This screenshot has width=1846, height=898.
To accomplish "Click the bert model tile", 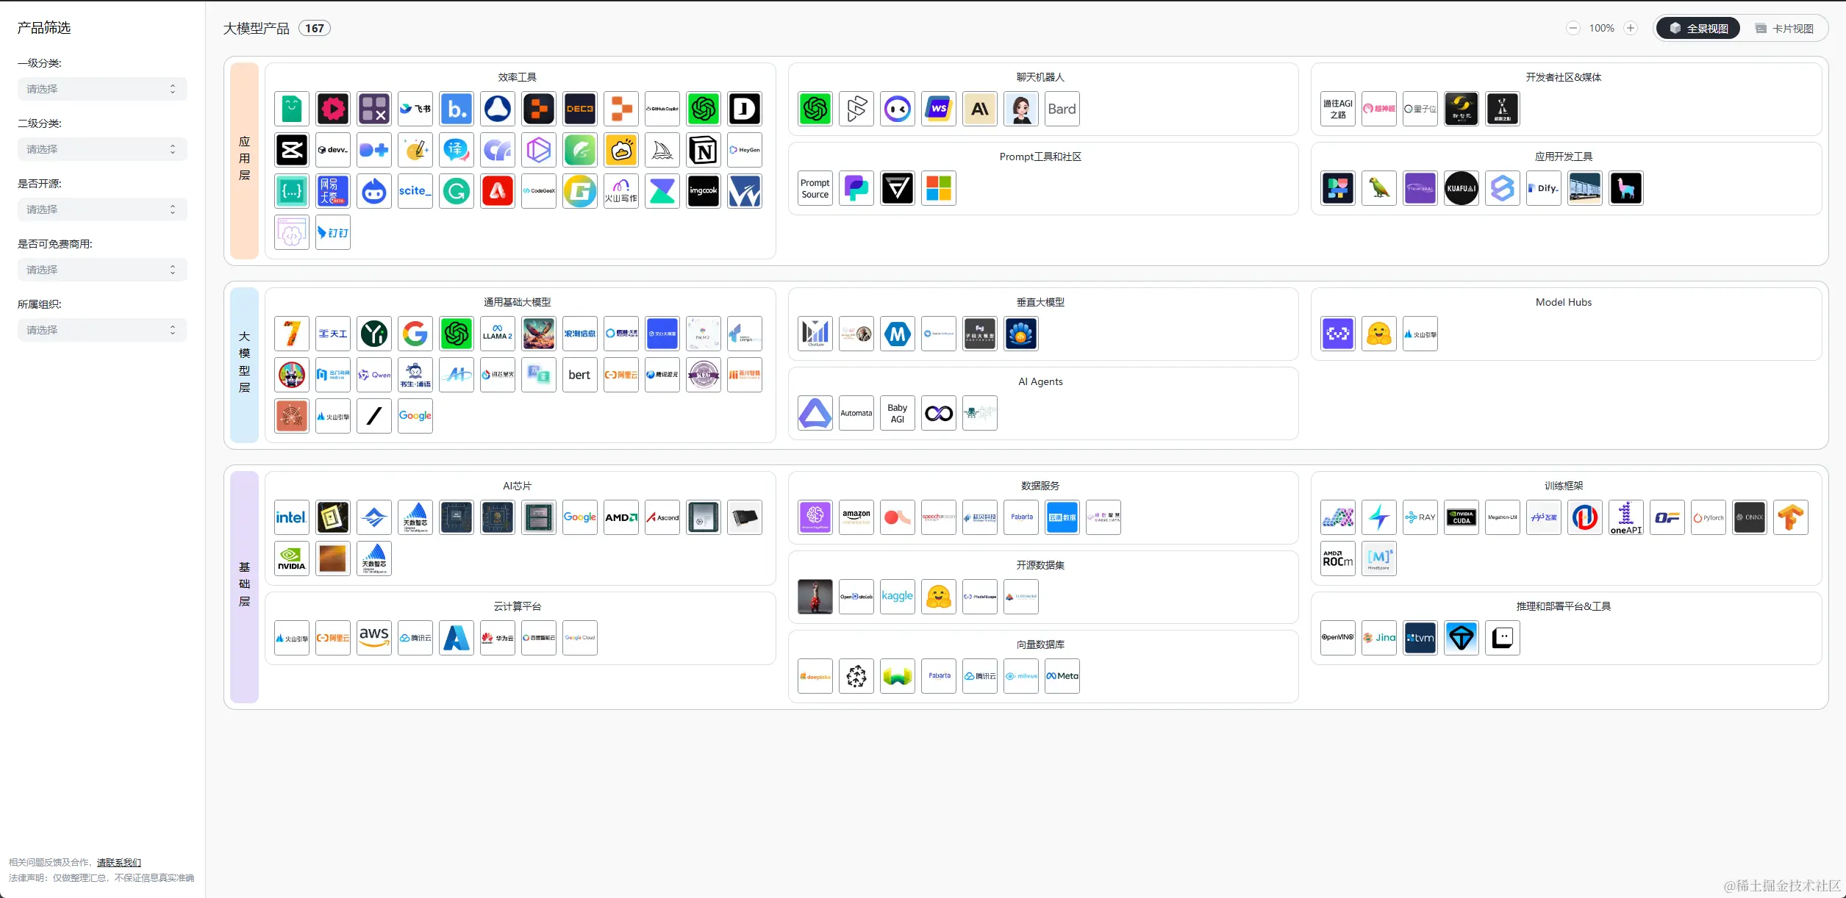I will [x=579, y=376].
